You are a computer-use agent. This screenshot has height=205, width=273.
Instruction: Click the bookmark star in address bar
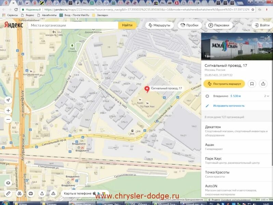coord(252,10)
